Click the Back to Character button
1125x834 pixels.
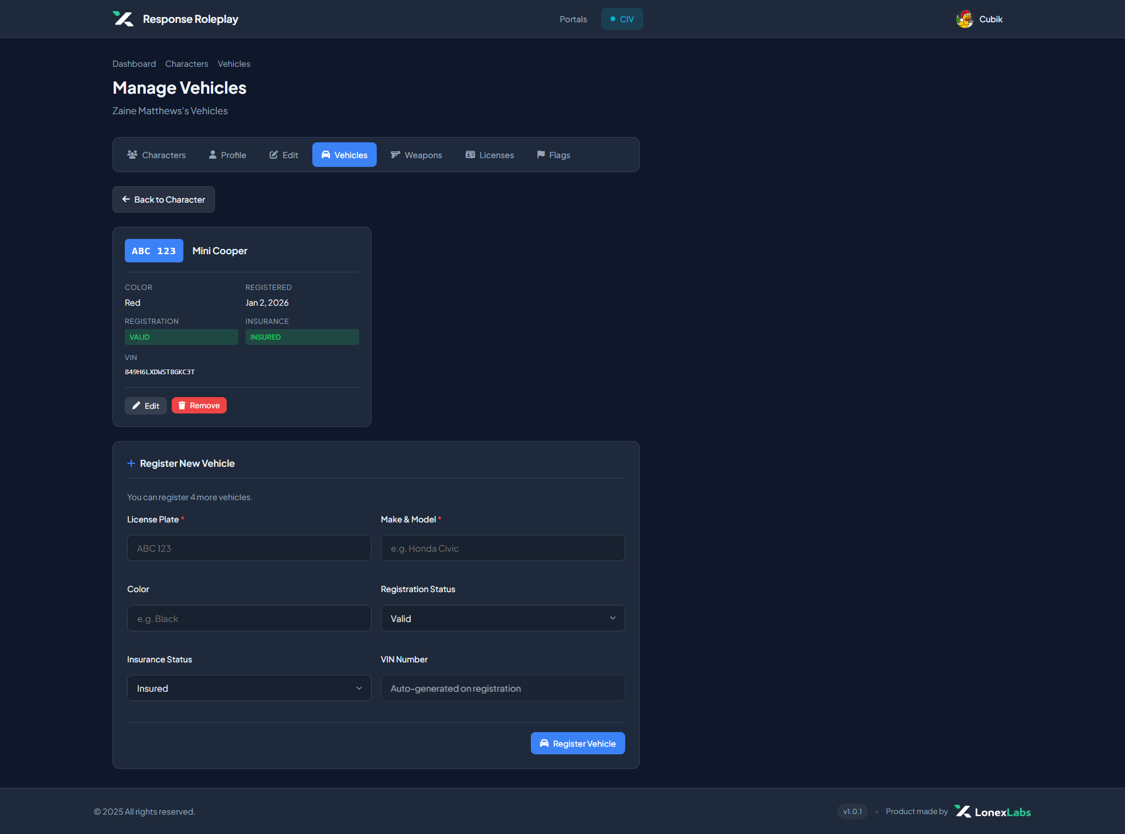[x=163, y=199]
